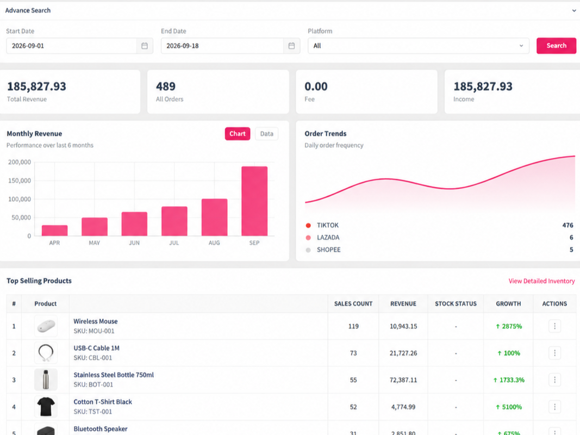This screenshot has width=580, height=435.
Task: Open actions menu for Wireless Mouse row
Action: 554,326
